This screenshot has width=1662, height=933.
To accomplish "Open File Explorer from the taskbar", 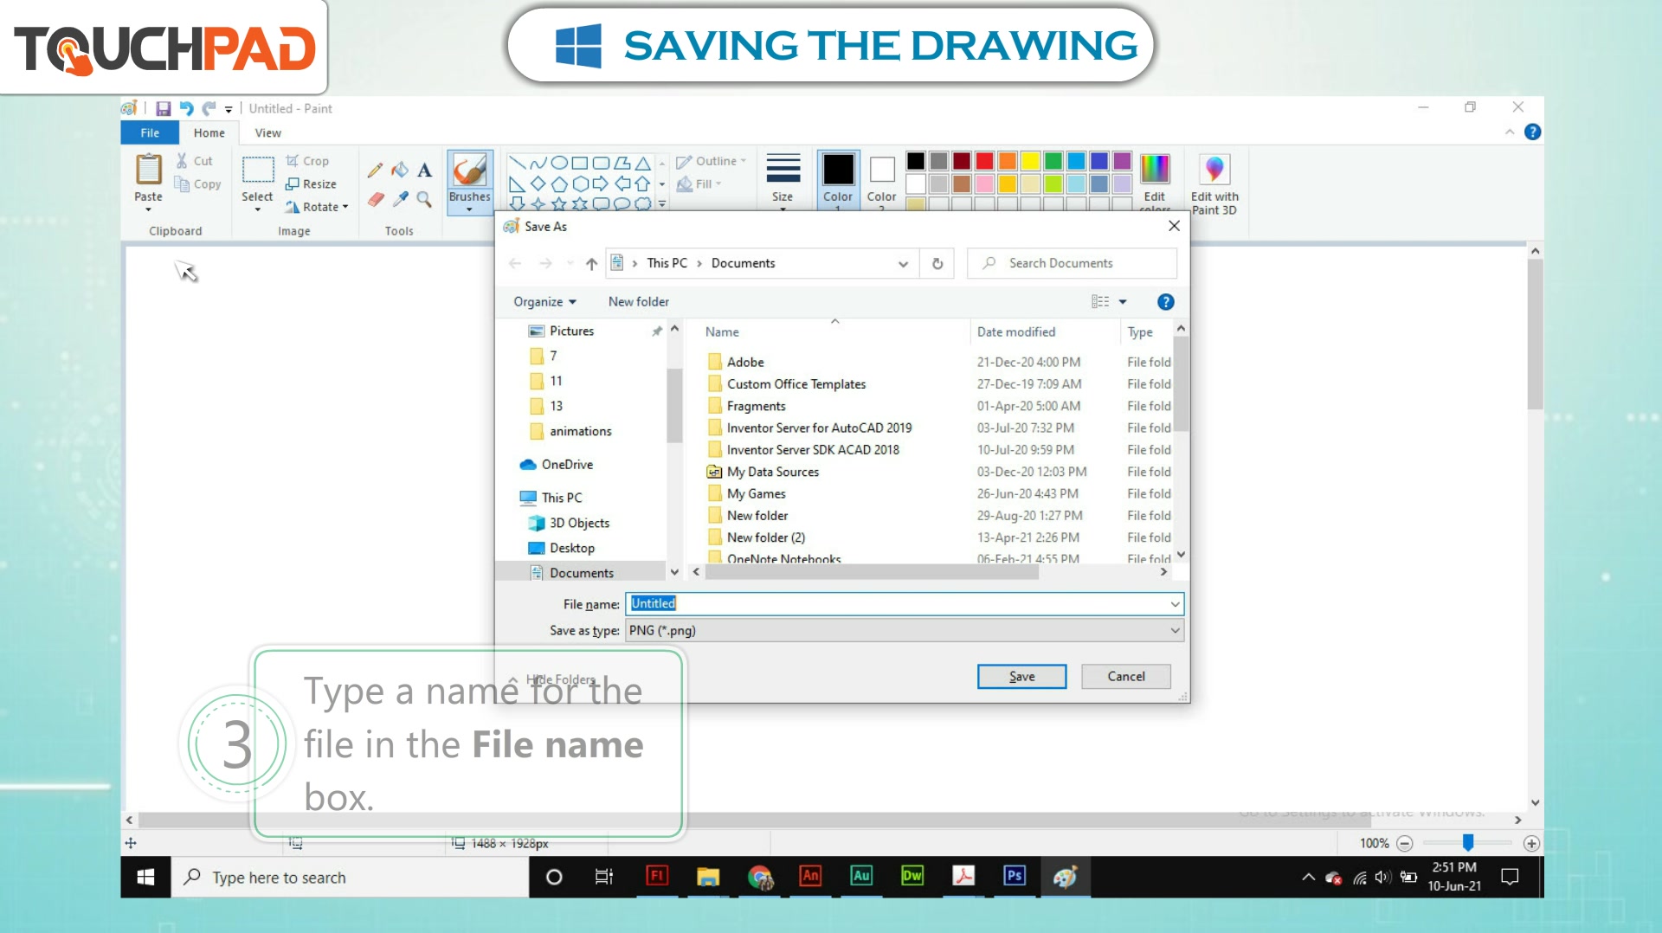I will 708,877.
